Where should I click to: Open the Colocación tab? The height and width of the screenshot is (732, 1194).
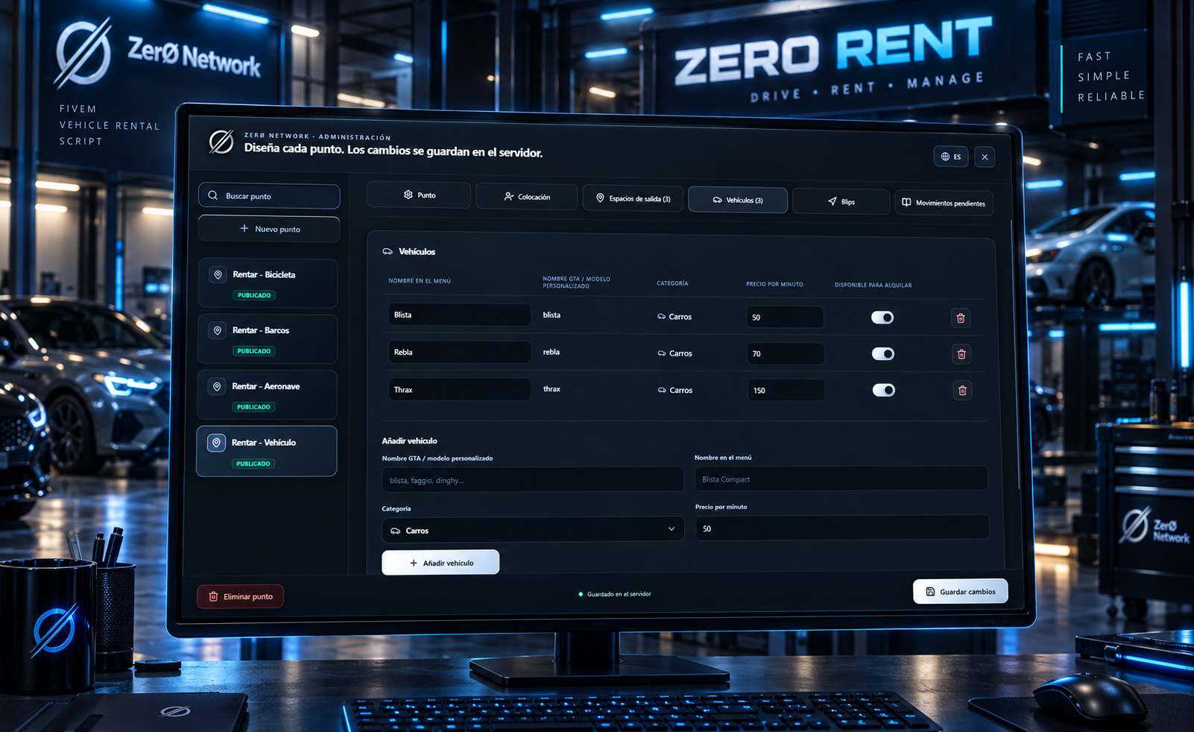526,197
